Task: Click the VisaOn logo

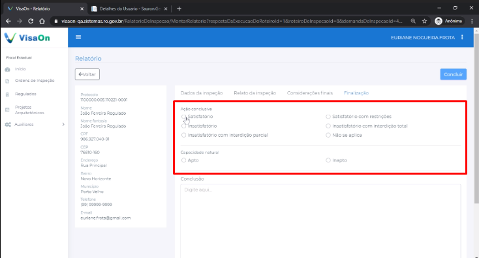Action: point(27,38)
